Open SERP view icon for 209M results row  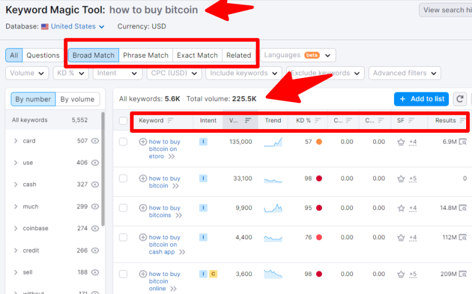[x=463, y=274]
